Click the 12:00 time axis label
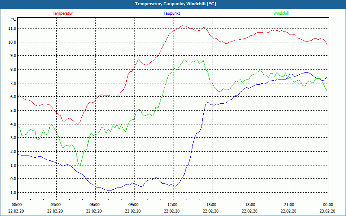The height and width of the screenshot is (216, 346). click(172, 205)
